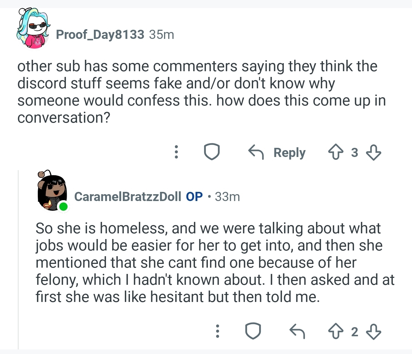Viewport: 412px width, 354px height.
Task: Click the 33m timestamp on the reply
Action: click(x=227, y=197)
